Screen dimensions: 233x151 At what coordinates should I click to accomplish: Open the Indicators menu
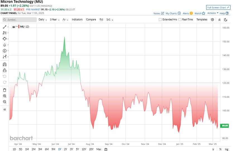[77, 20]
